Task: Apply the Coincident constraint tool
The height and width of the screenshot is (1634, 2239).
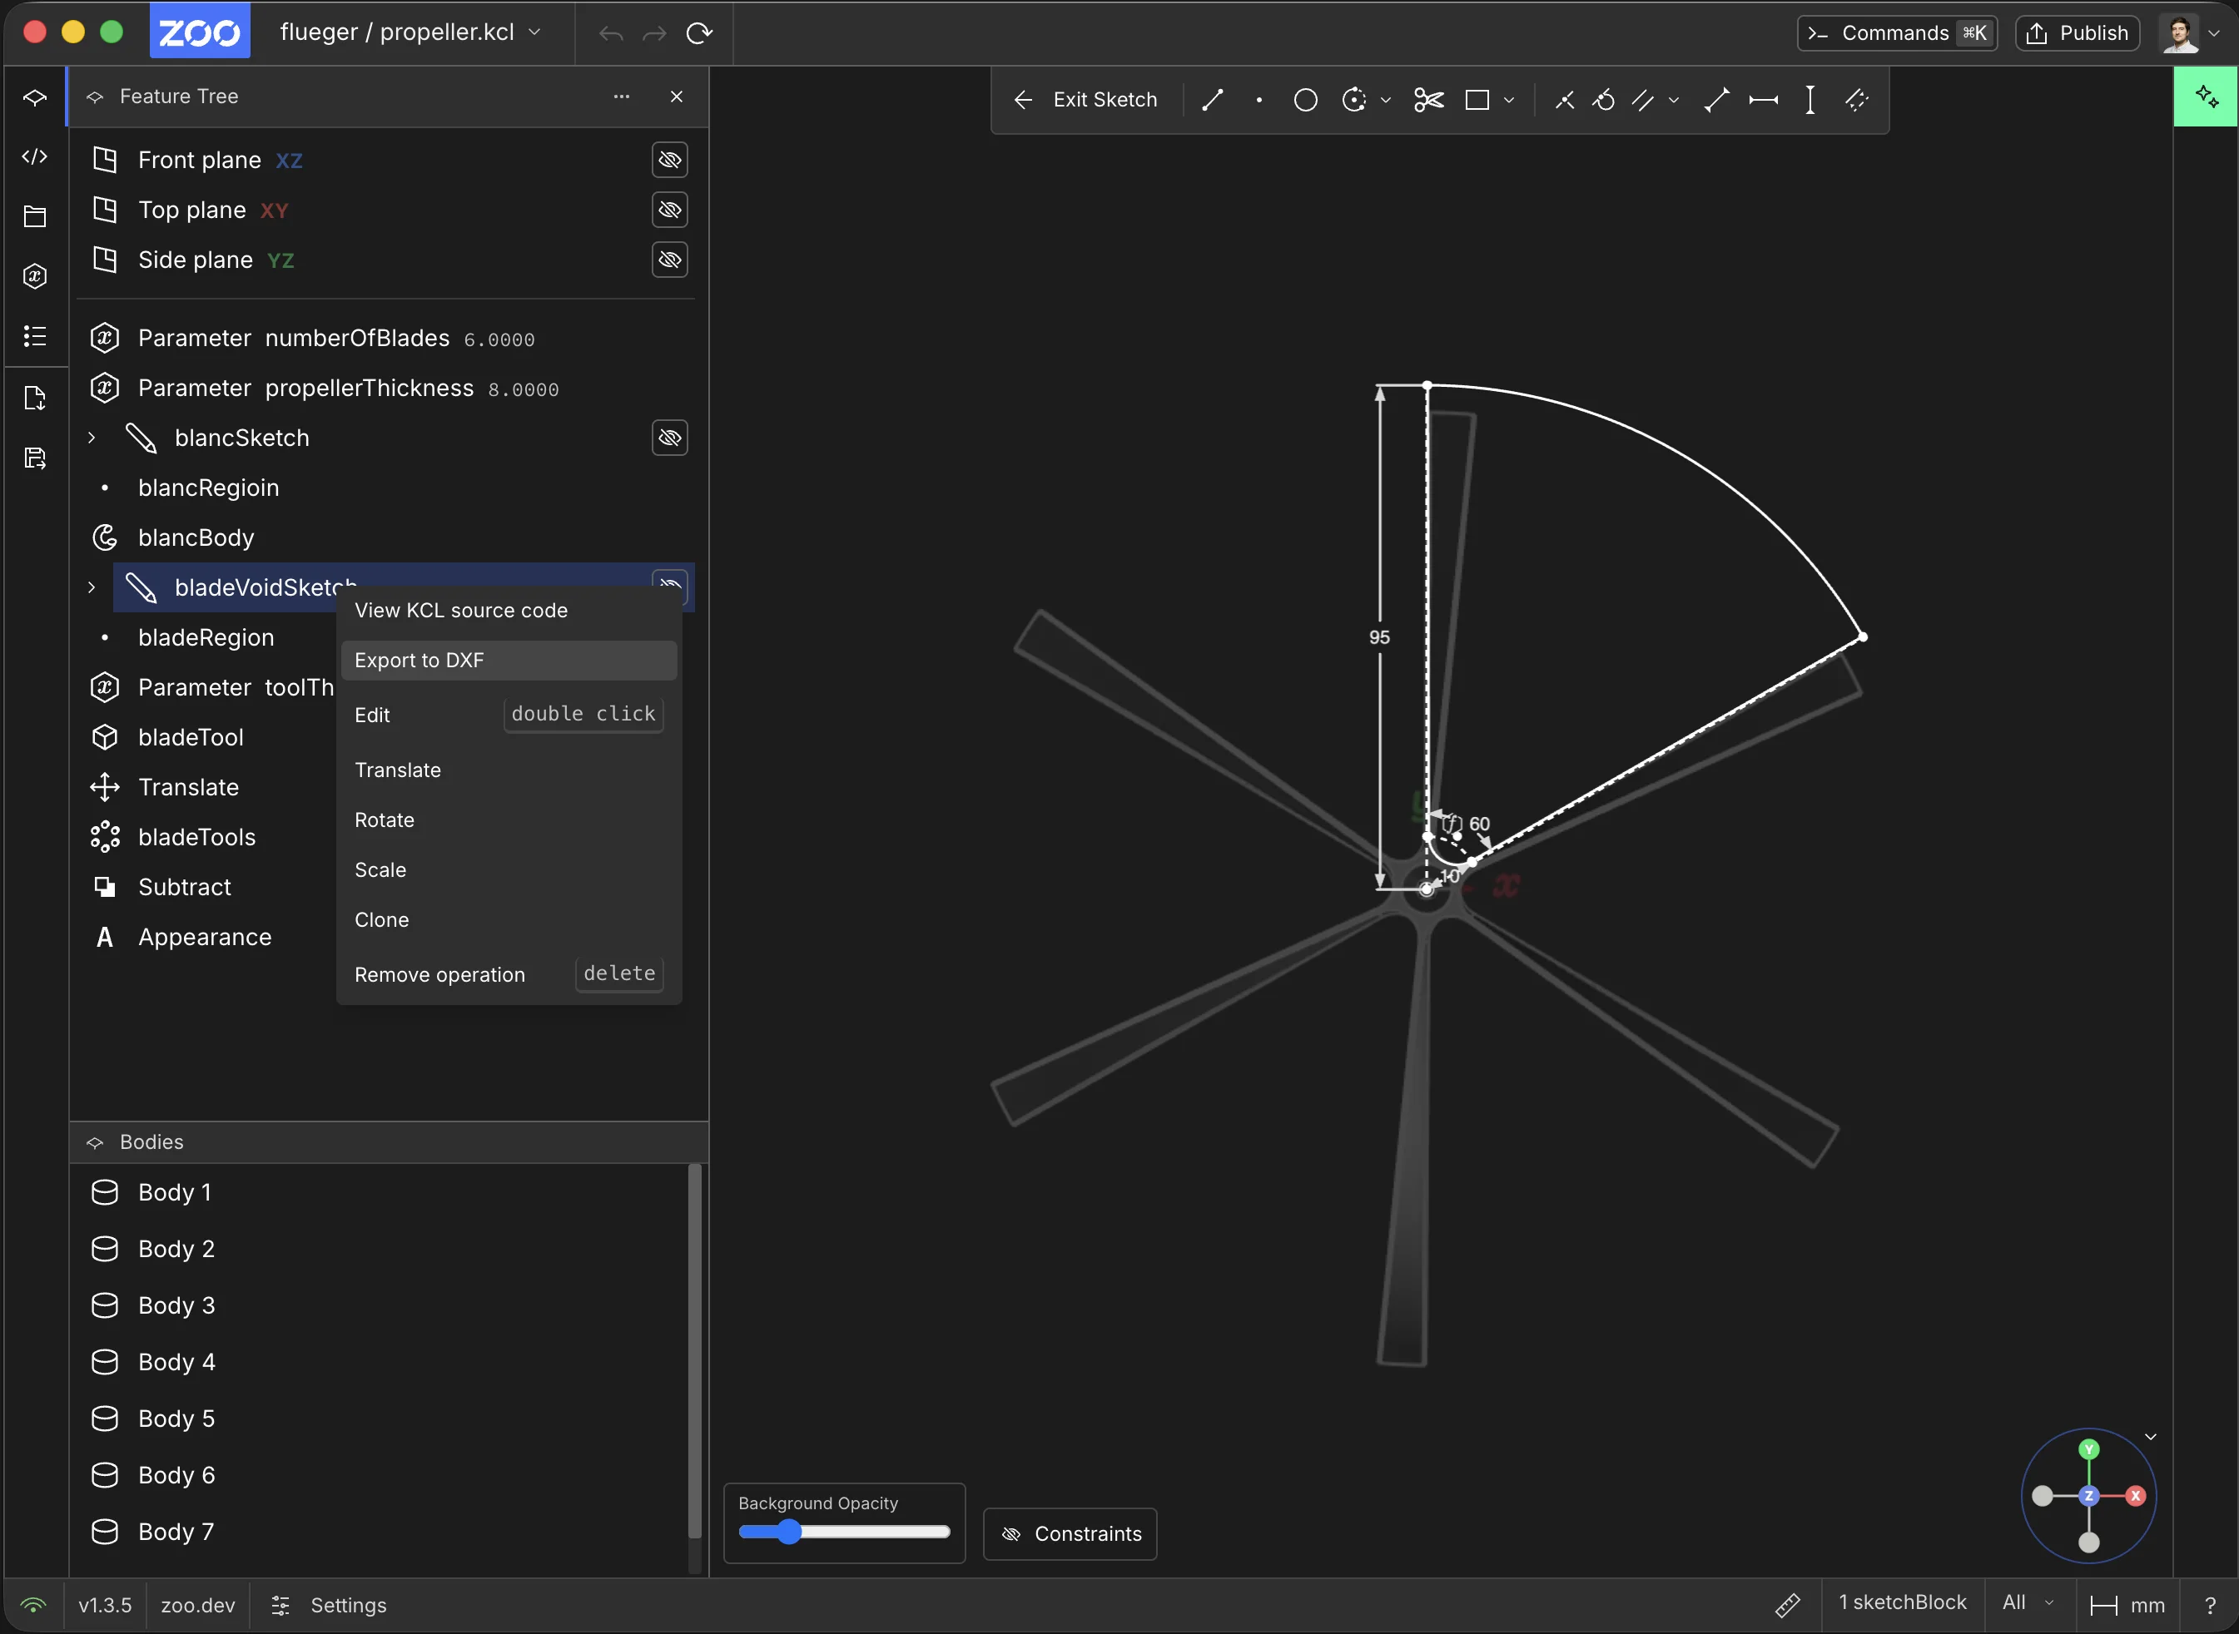Action: tap(1564, 100)
